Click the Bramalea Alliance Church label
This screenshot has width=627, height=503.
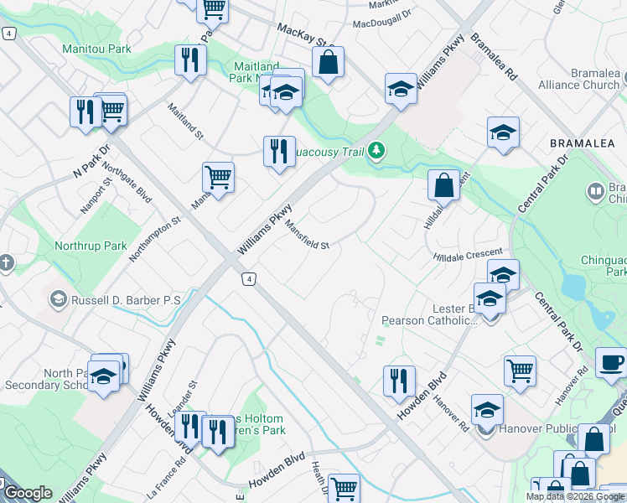[578, 79]
